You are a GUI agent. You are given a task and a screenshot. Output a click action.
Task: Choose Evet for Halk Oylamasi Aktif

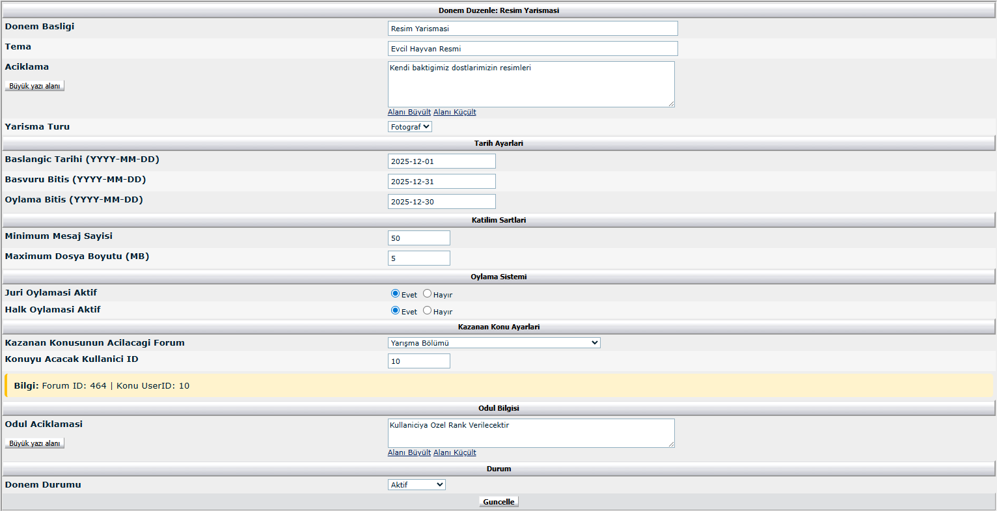pos(395,311)
